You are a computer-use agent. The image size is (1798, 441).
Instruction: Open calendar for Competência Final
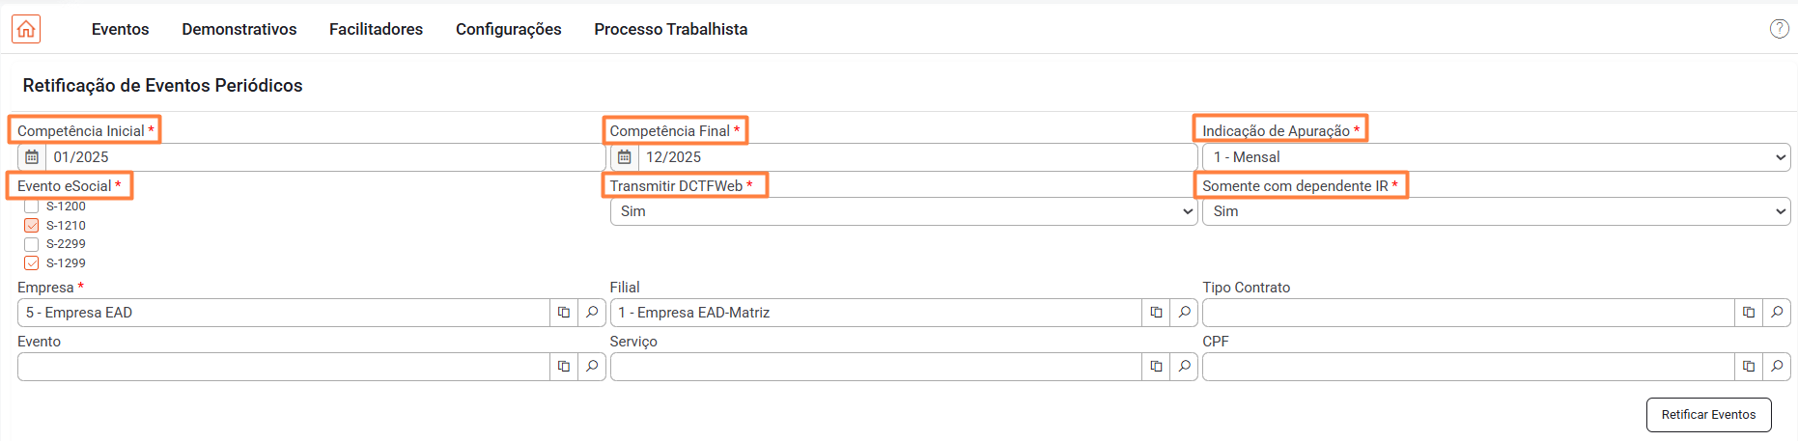pos(625,157)
